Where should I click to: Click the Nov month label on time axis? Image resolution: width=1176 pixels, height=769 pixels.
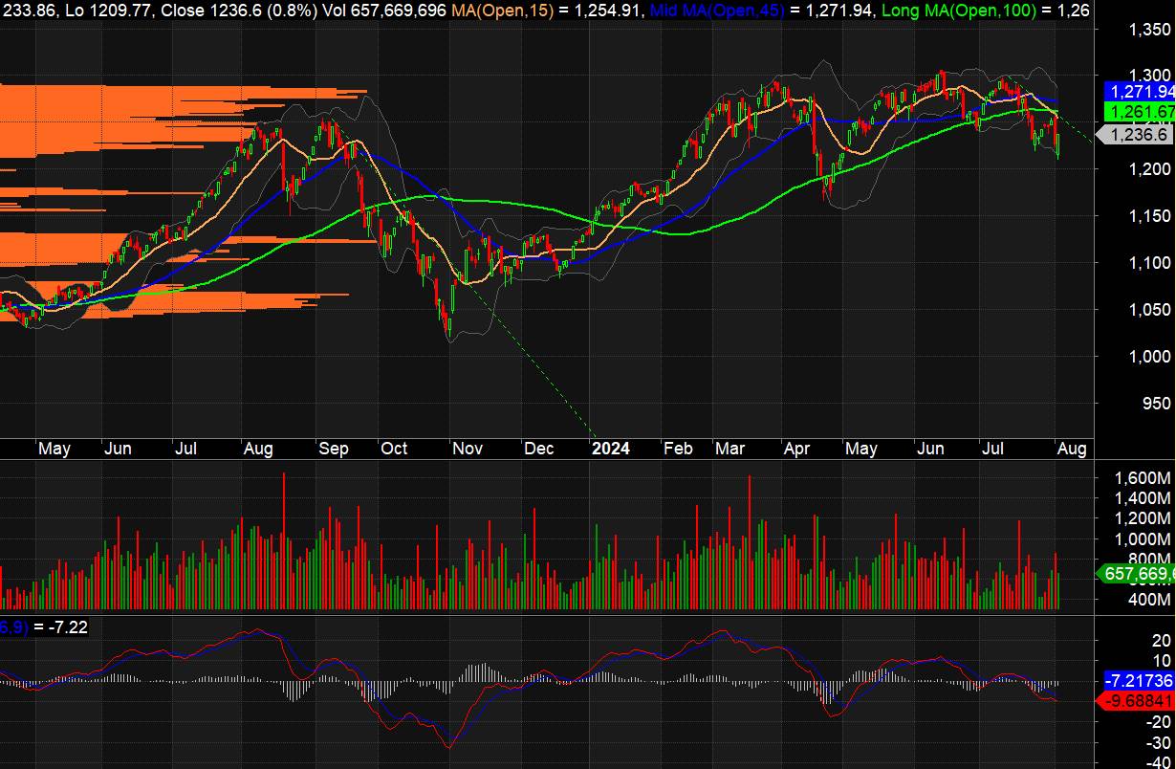(468, 450)
